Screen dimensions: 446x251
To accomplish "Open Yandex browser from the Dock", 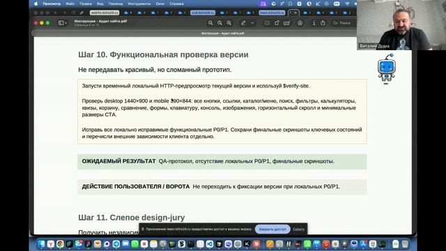I will (51, 244).
